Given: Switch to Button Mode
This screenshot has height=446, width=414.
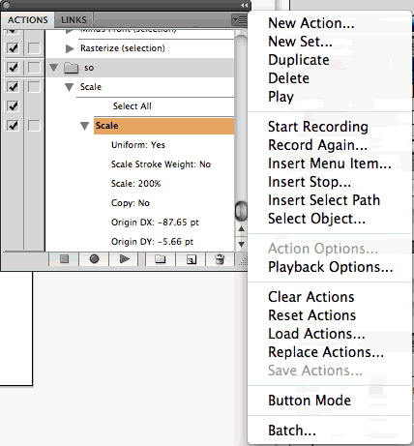Looking at the screenshot, I should click(x=310, y=401).
